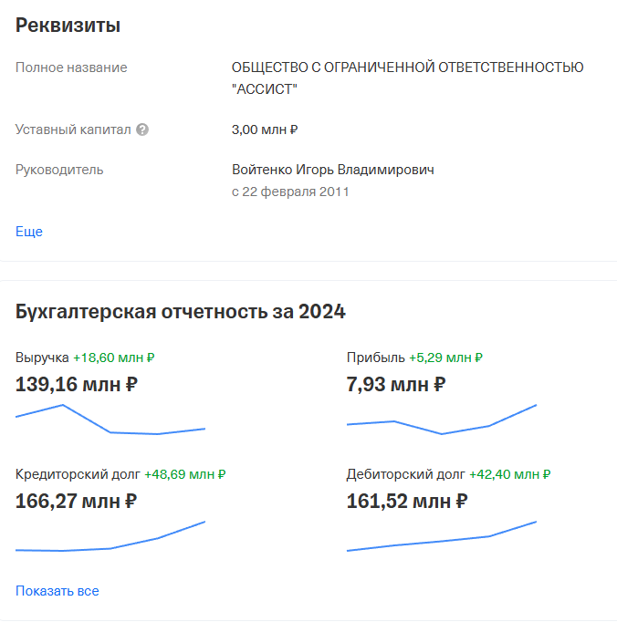Click the green +5,29 млн ₽ profit change
Screen dimensions: 617x622
click(445, 358)
